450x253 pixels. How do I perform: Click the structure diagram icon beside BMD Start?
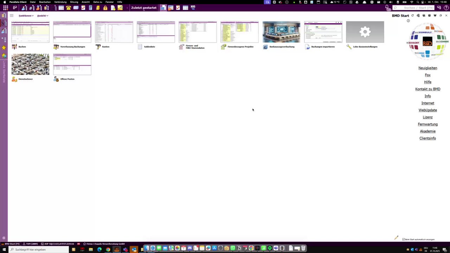click(x=418, y=15)
